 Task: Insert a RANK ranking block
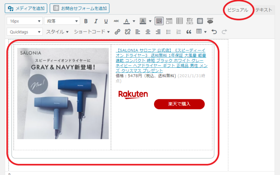click(169, 21)
